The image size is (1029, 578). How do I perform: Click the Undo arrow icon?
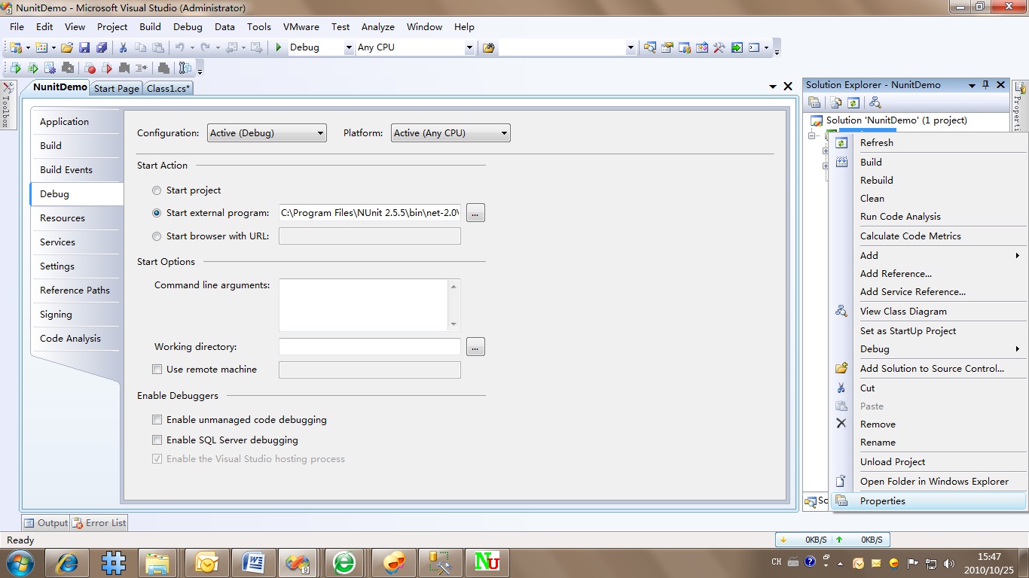click(x=179, y=47)
